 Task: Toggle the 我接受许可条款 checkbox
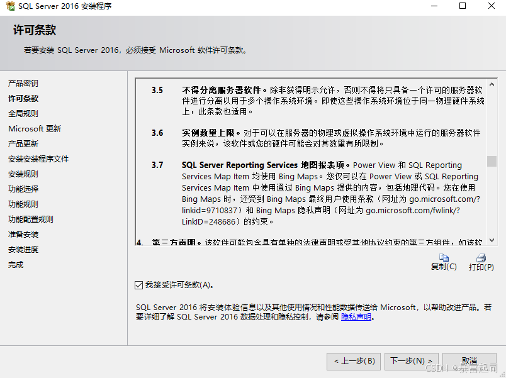(139, 285)
